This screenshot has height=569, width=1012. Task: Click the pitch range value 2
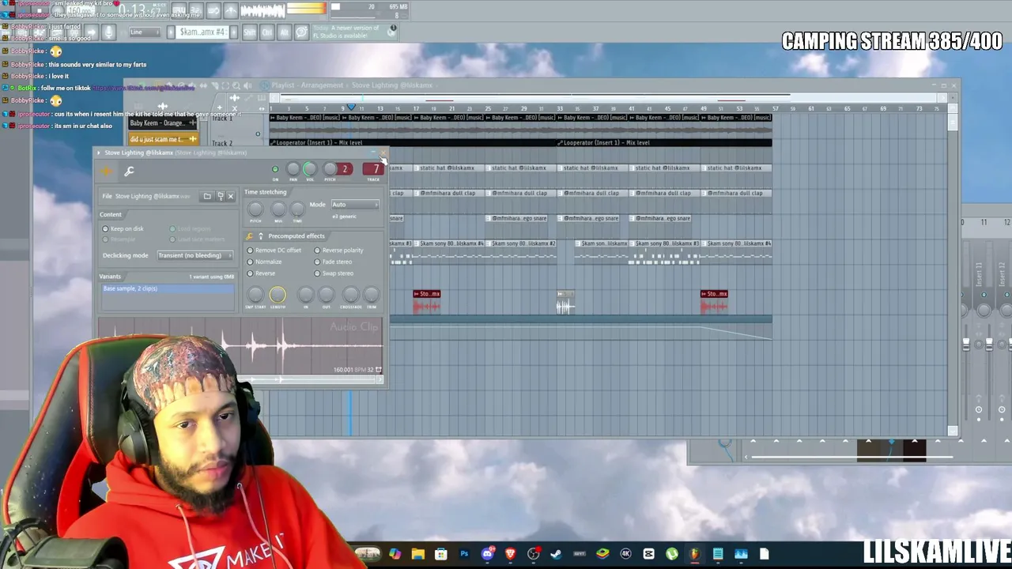pos(345,169)
